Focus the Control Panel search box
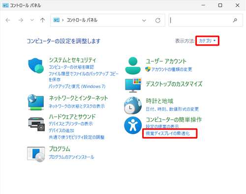 [x=206, y=20]
